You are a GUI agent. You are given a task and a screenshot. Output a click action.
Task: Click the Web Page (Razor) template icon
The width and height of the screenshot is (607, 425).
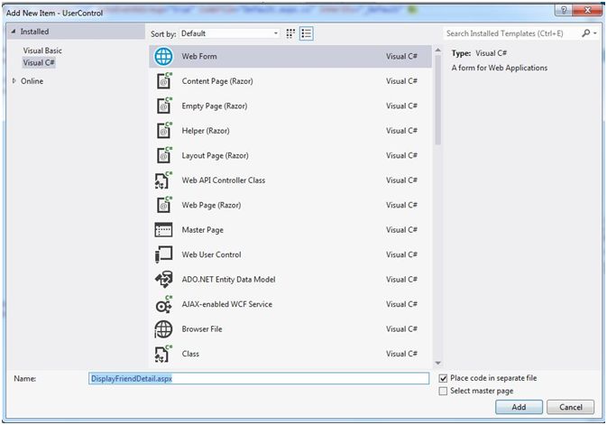click(164, 205)
